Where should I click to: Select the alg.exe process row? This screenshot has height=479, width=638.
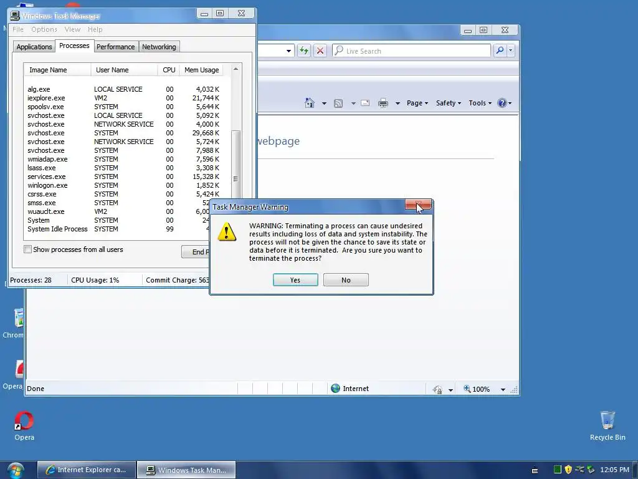pyautogui.click(x=123, y=89)
